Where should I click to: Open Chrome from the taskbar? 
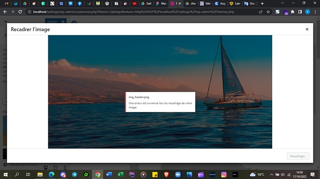click(97, 174)
